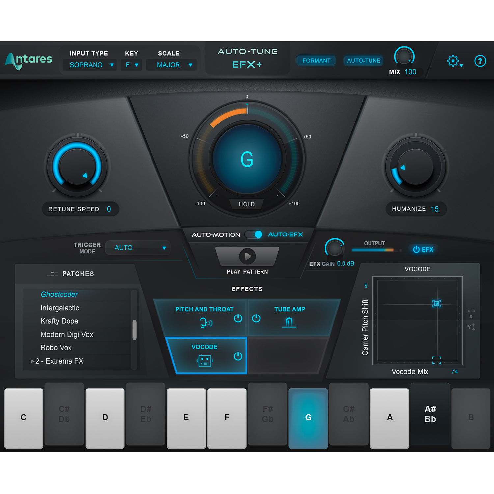Toggle the B piano key
Screen dimensions: 494x494
471,418
